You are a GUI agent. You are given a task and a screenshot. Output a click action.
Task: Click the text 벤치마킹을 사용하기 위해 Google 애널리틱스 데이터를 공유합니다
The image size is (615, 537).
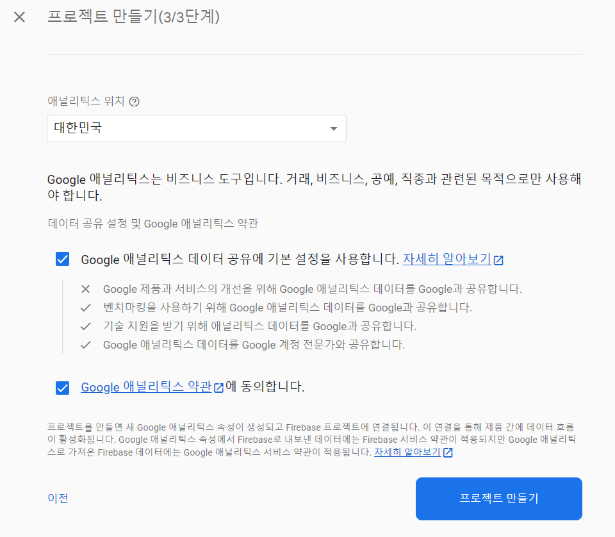[288, 307]
